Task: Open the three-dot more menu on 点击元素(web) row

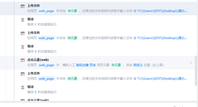Action: [191, 63]
